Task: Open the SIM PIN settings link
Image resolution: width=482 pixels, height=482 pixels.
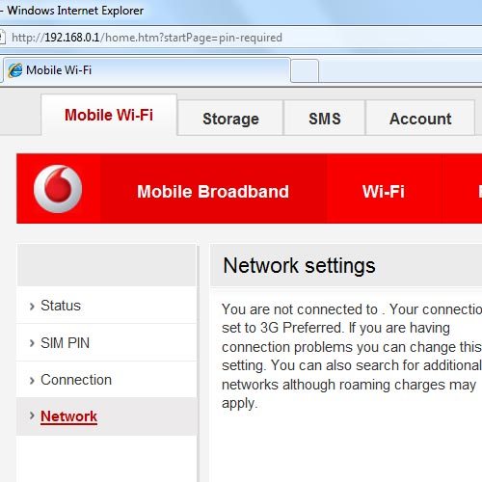Action: tap(65, 343)
